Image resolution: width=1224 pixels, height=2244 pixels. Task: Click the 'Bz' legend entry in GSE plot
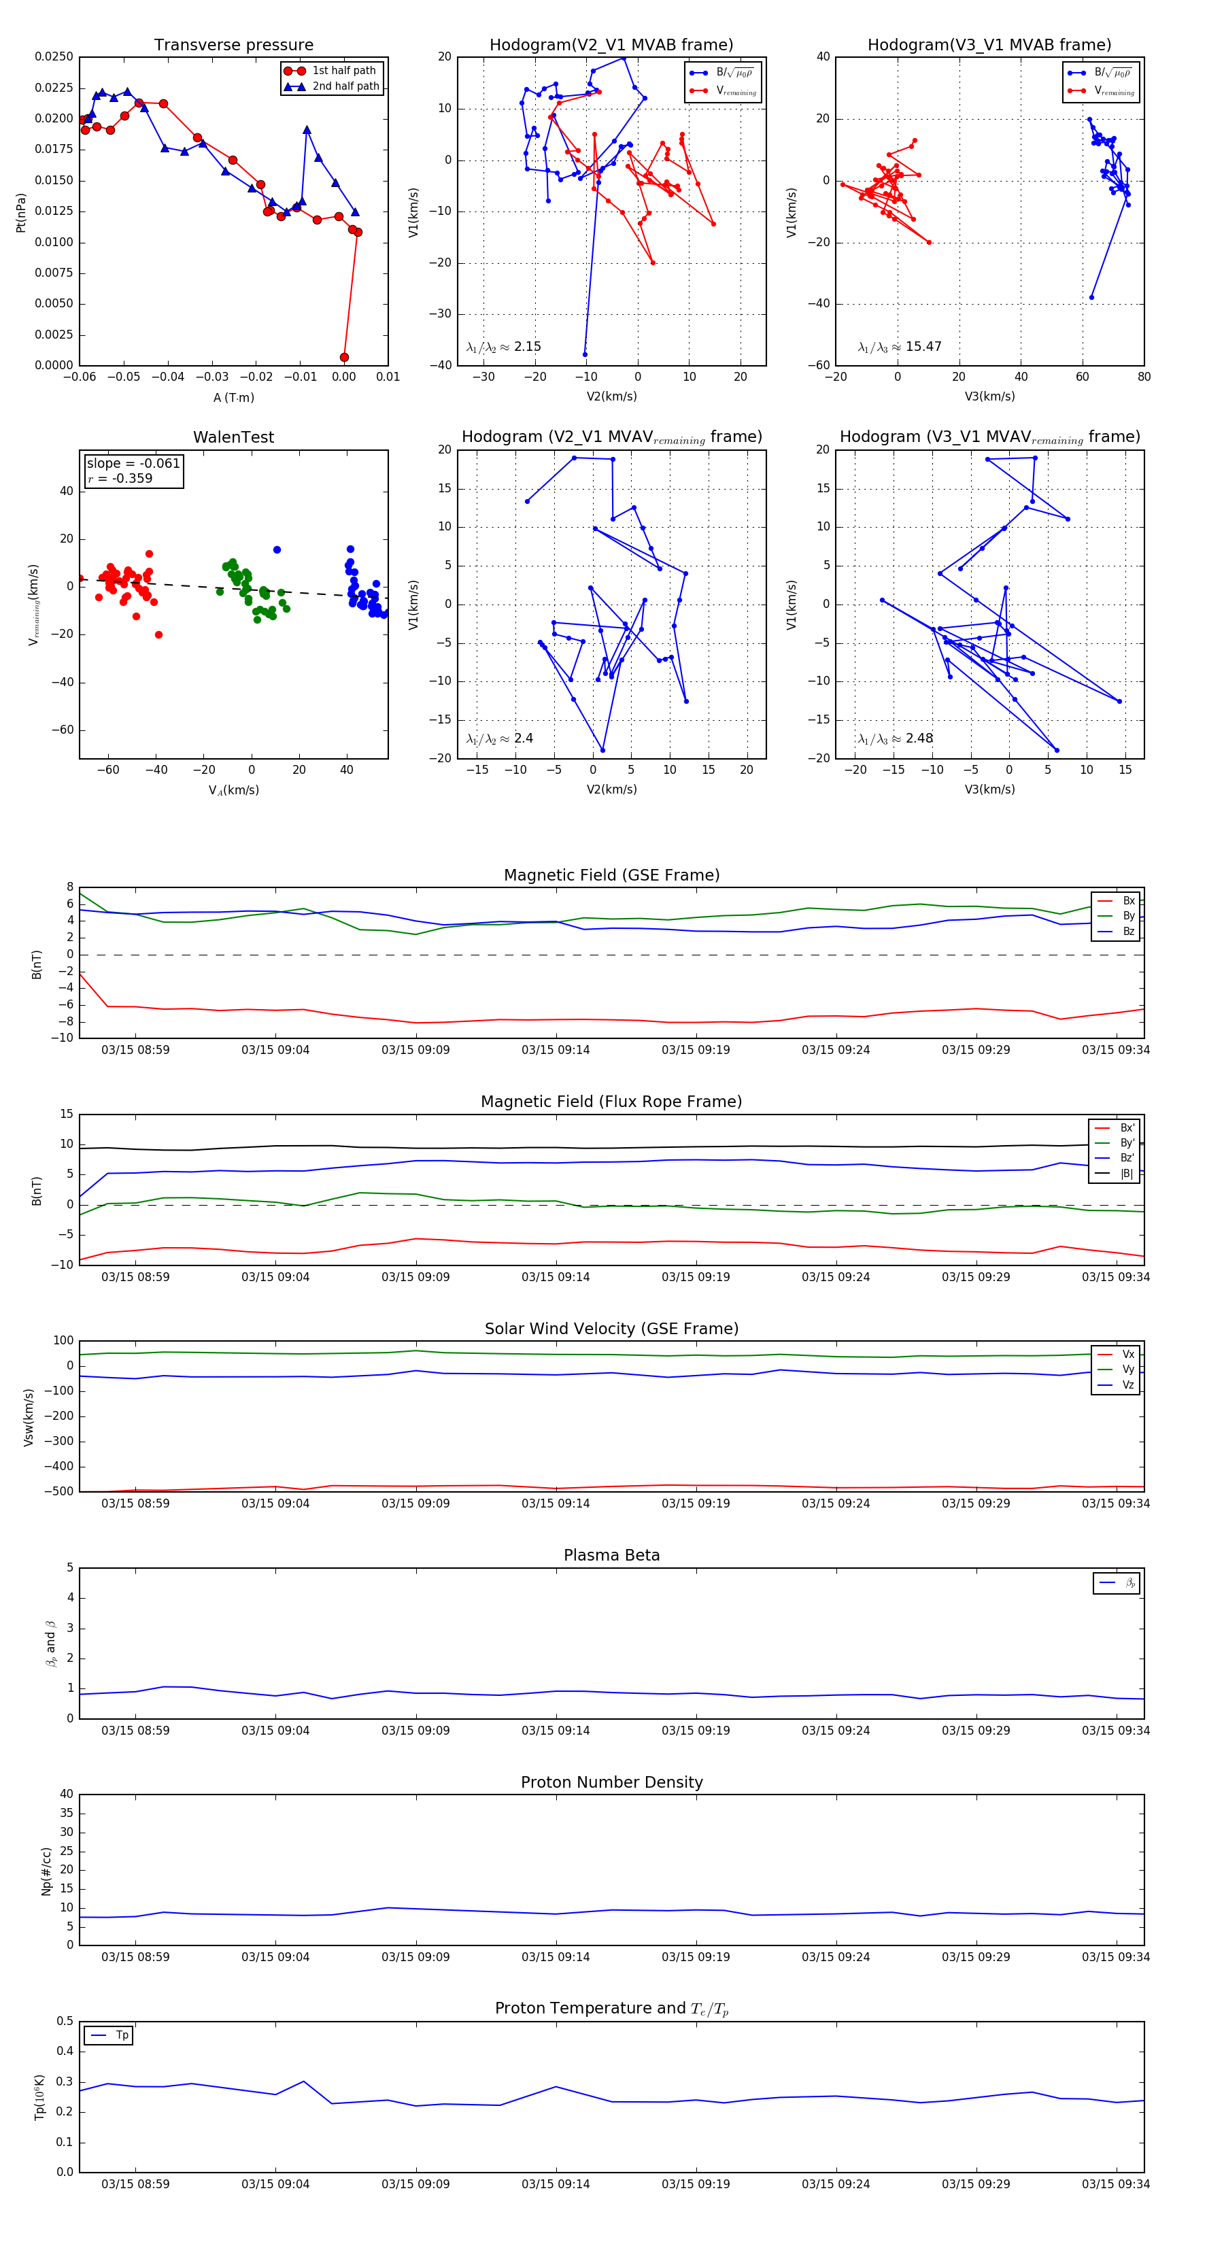tap(1116, 931)
